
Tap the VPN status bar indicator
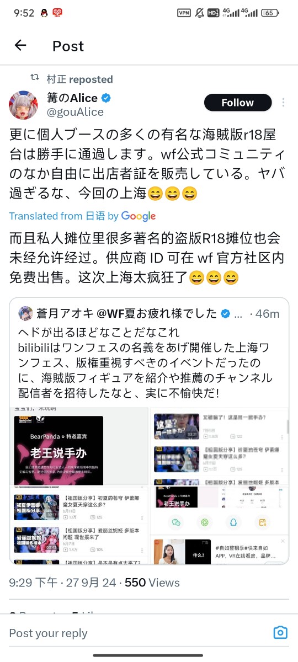pyautogui.click(x=184, y=13)
